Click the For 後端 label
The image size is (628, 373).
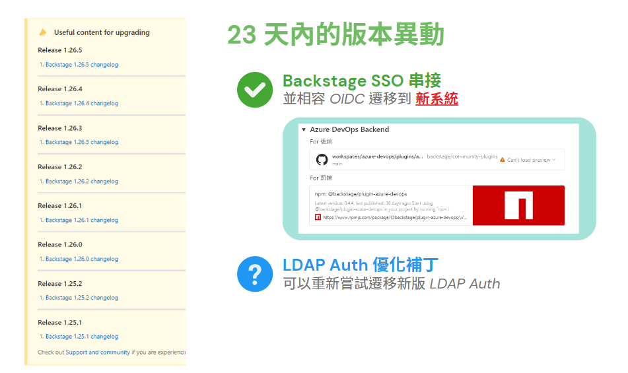[321, 142]
